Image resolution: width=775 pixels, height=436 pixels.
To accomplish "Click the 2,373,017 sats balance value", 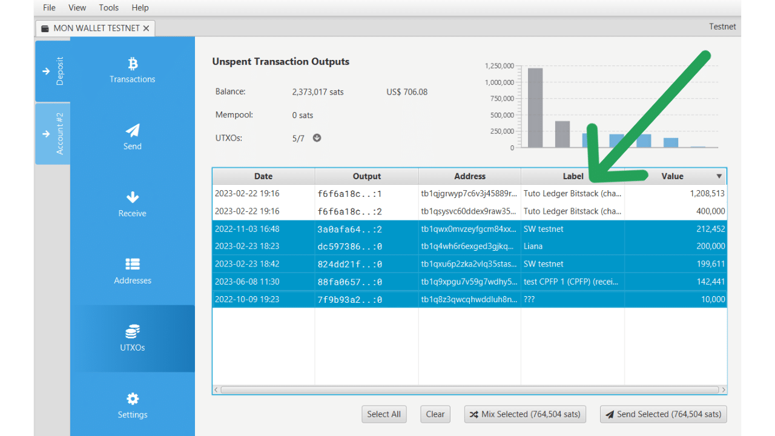I will tap(318, 92).
